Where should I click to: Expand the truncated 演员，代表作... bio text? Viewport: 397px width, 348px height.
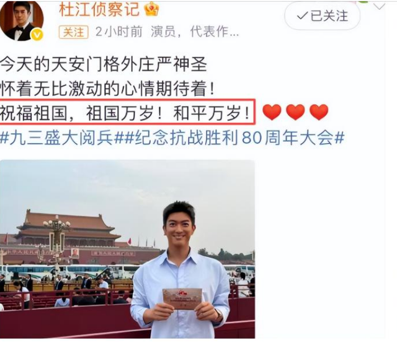pyautogui.click(x=195, y=32)
